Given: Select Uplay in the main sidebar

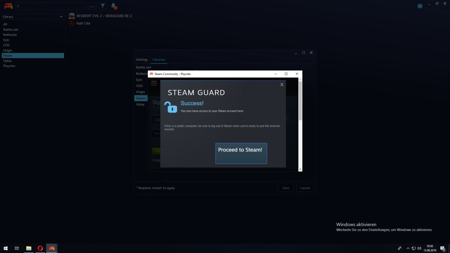Looking at the screenshot, I should pos(7,61).
